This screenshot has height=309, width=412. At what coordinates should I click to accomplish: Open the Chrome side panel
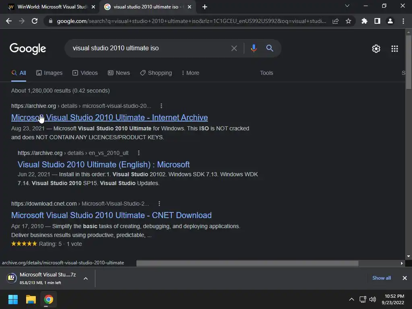coord(377,21)
